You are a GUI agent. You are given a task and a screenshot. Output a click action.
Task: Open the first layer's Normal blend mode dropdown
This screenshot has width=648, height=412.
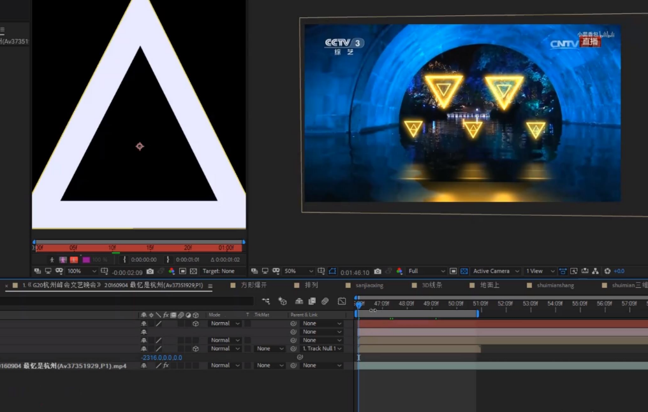(x=225, y=323)
